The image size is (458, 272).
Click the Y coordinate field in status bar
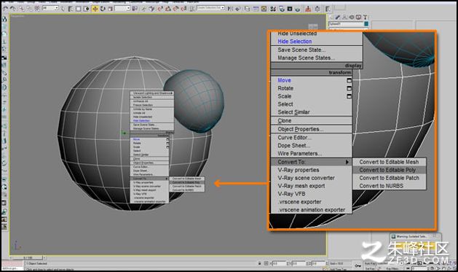pyautogui.click(x=299, y=263)
